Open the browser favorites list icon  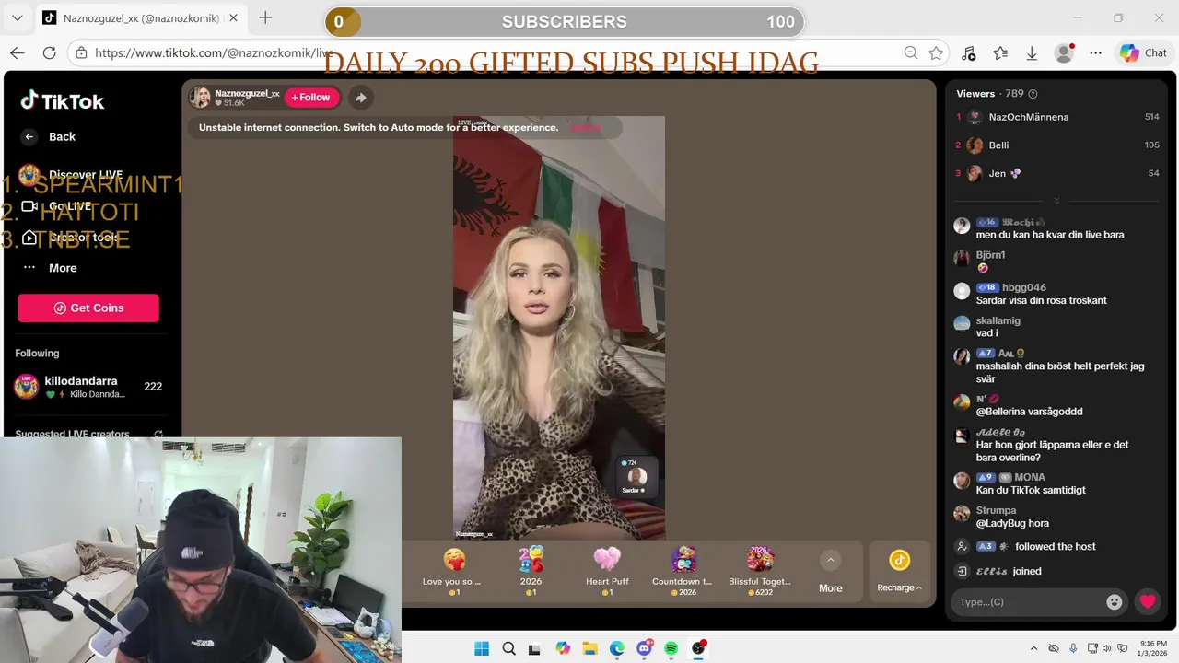tap(1000, 53)
